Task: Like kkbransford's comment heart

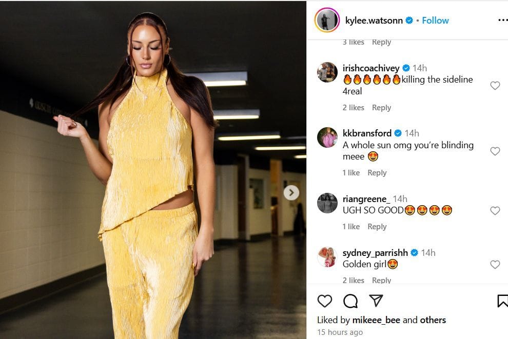Action: pos(495,151)
